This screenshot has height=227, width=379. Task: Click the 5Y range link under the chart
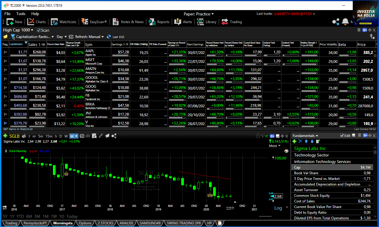click(x=5, y=216)
